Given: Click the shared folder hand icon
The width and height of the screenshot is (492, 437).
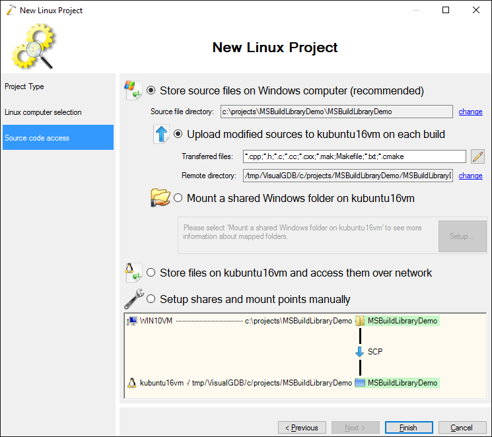Looking at the screenshot, I should click(x=160, y=197).
